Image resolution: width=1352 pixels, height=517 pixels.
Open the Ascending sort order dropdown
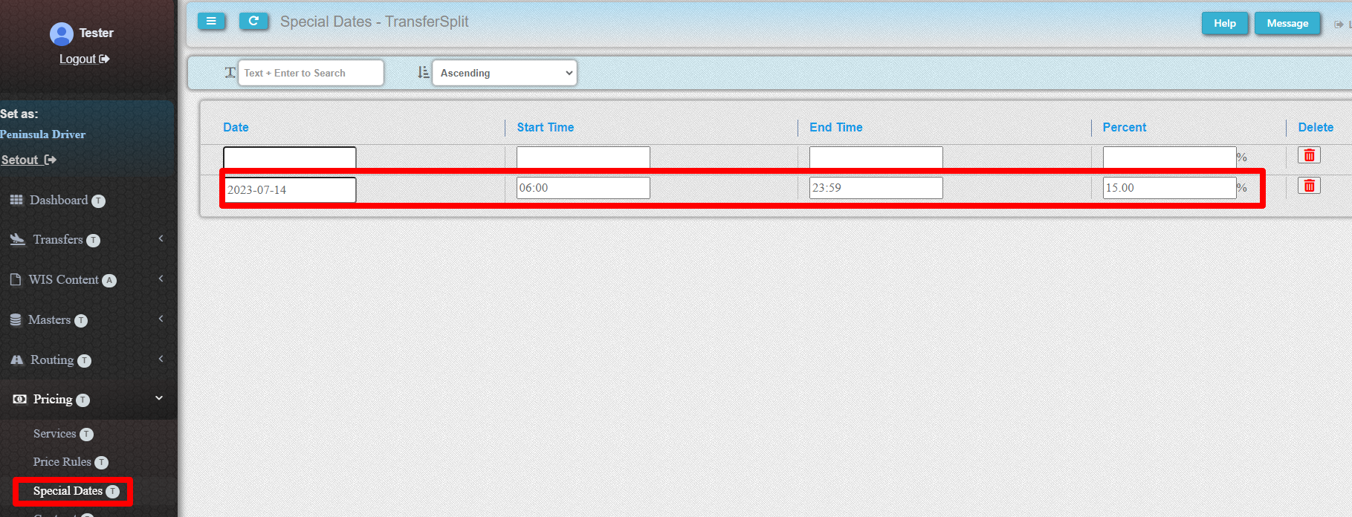click(505, 73)
